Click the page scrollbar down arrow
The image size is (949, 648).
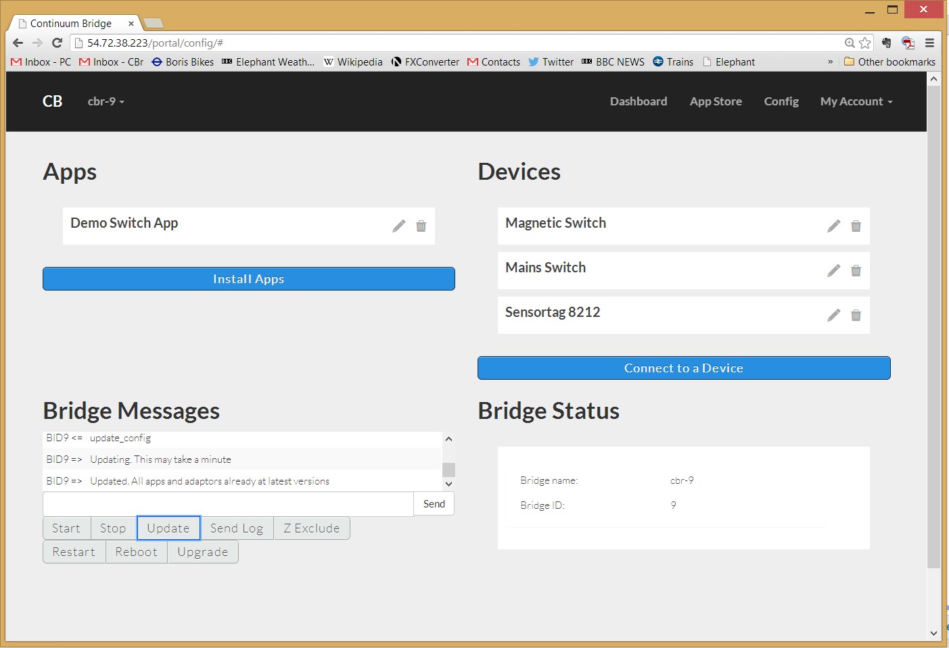[x=933, y=633]
